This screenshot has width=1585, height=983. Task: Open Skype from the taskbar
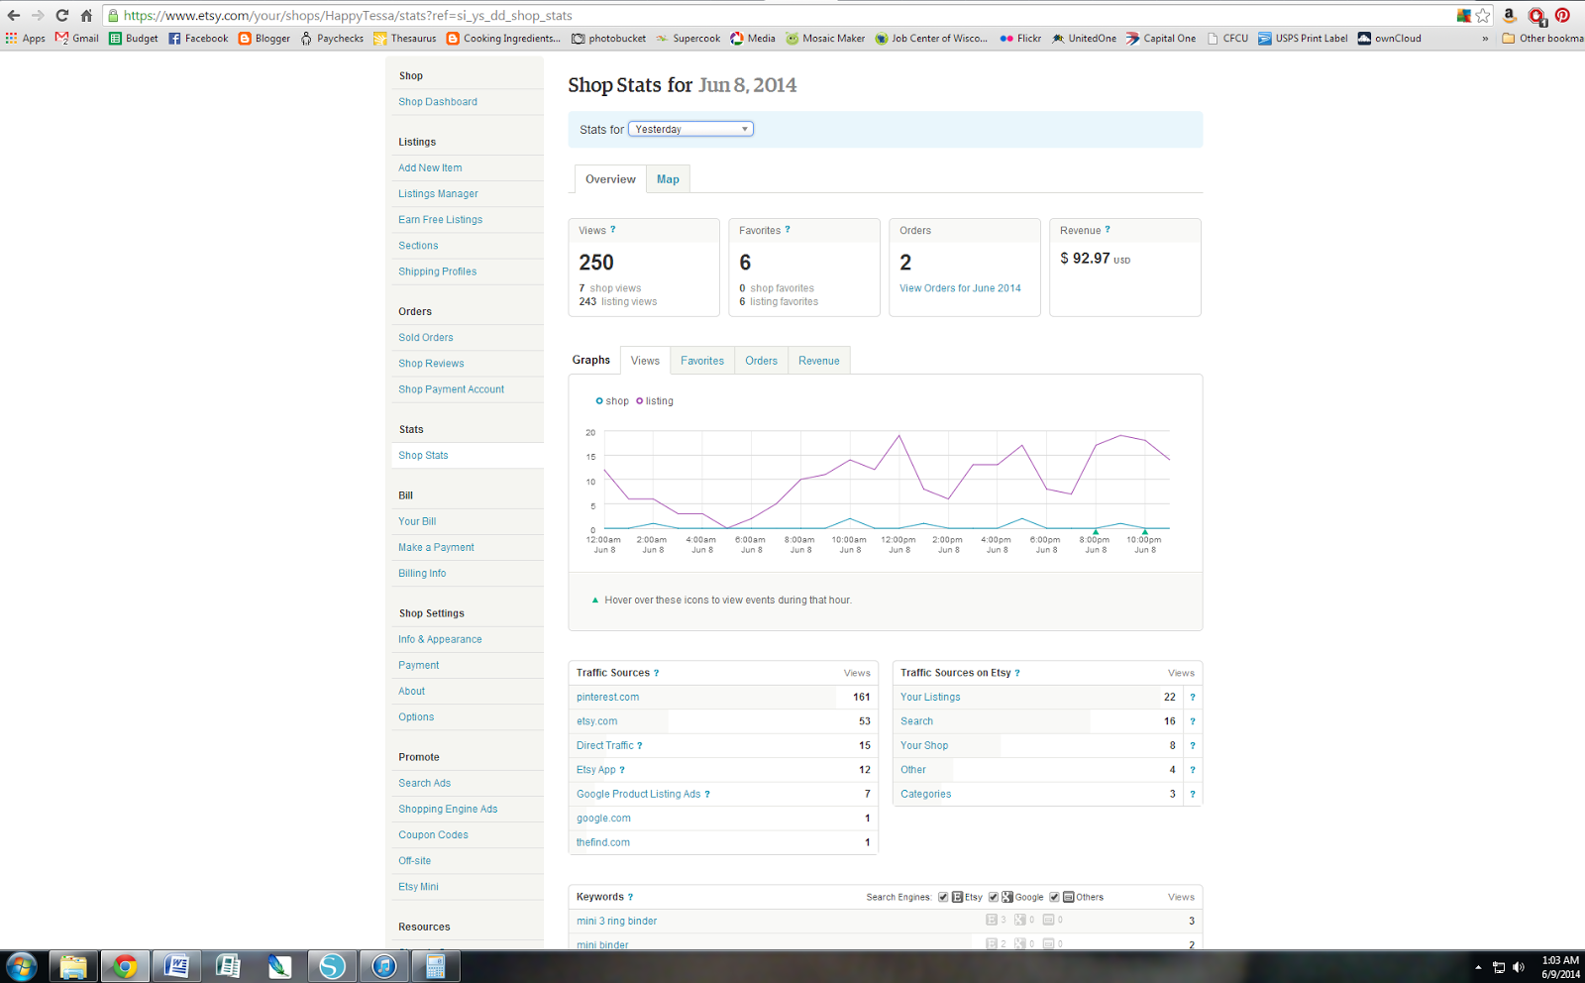click(332, 966)
